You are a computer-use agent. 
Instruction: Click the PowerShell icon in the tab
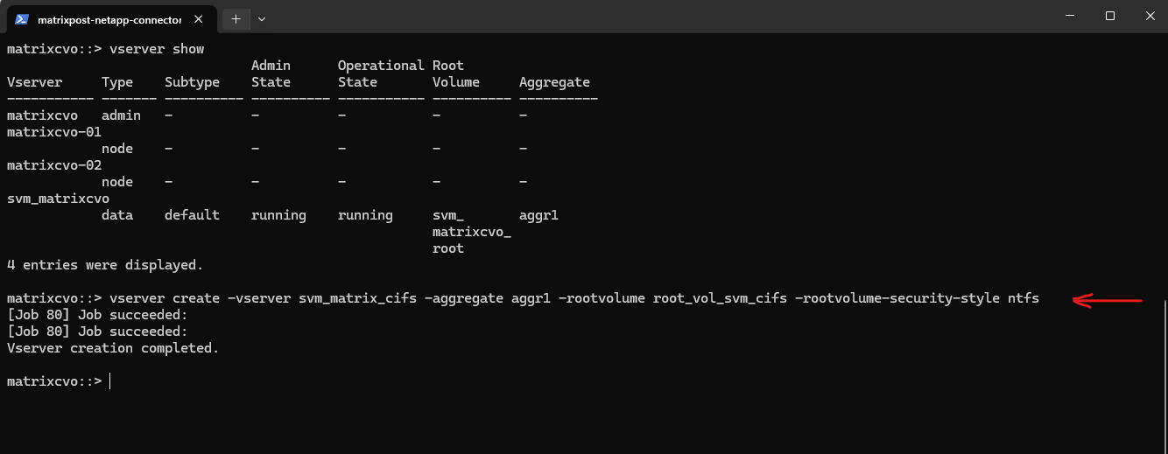22,18
